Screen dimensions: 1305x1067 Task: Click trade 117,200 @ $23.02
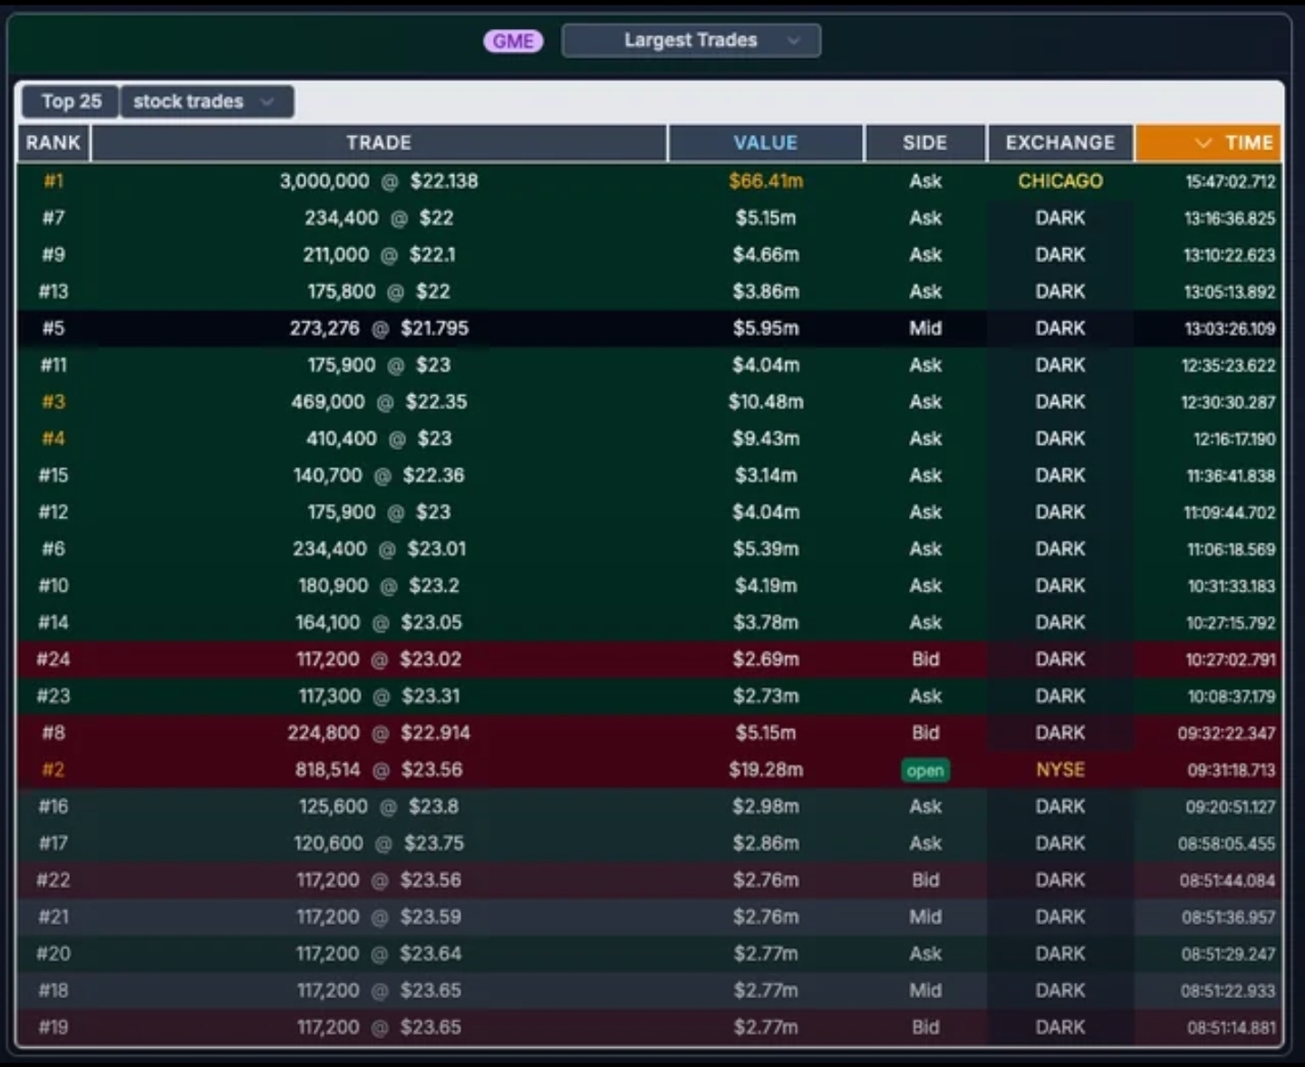(379, 659)
